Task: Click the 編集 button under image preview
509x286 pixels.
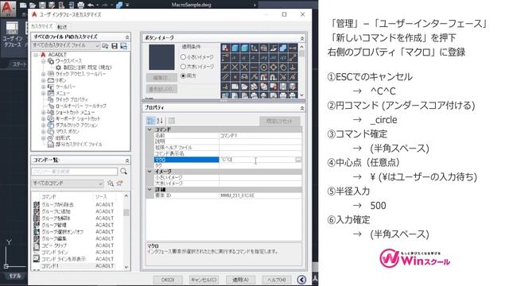Action: pos(161,78)
